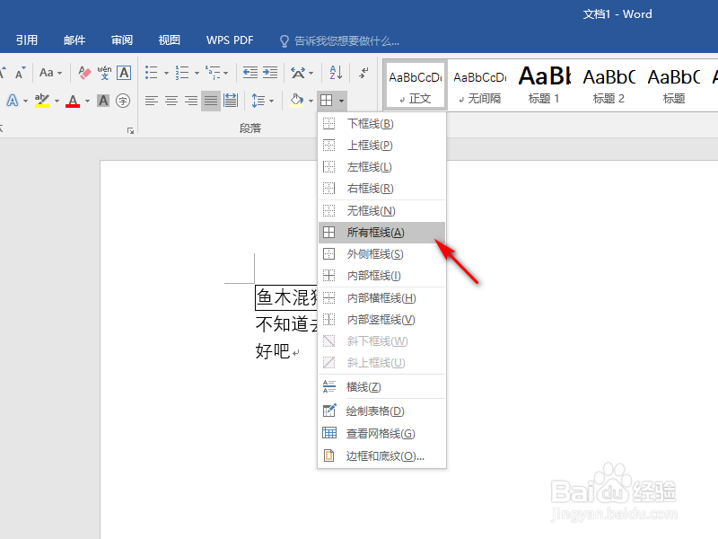Open the change case (Aa) dropdown
The height and width of the screenshot is (539, 718).
[x=54, y=72]
